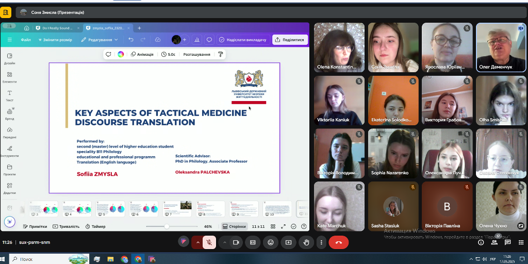This screenshot has width=528, height=264.
Task: Show the meeting participants list
Action: [494, 241]
